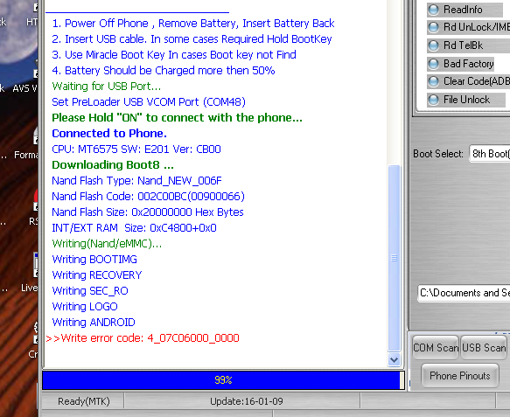Click the 'Connected to Phone.' log line

coord(109,133)
